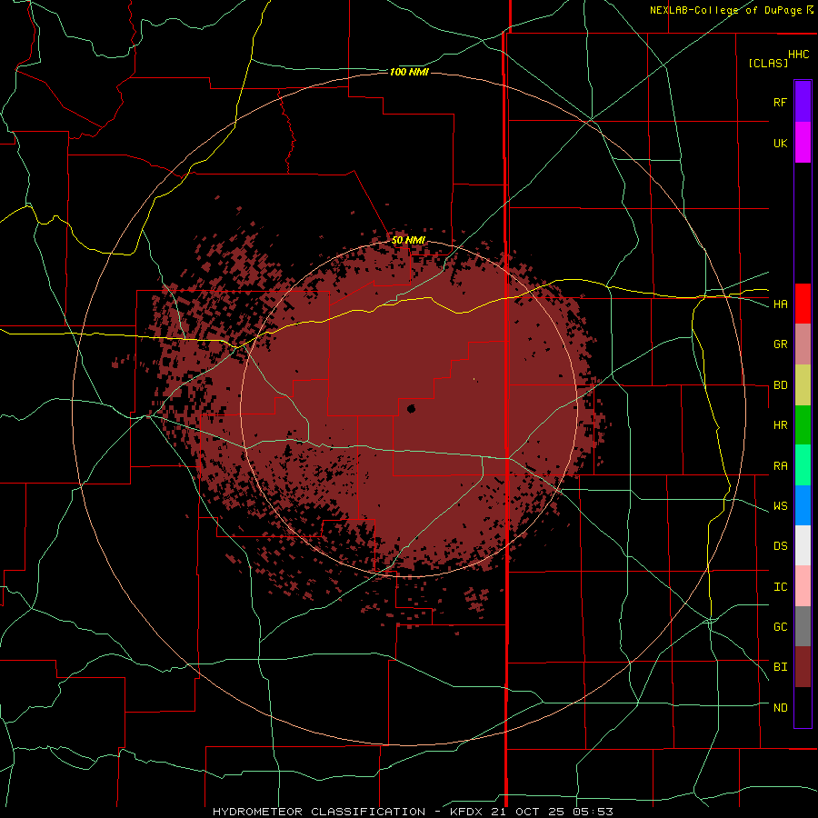This screenshot has width=818, height=818.
Task: Click the gray GC legend swatch
Action: click(x=803, y=626)
